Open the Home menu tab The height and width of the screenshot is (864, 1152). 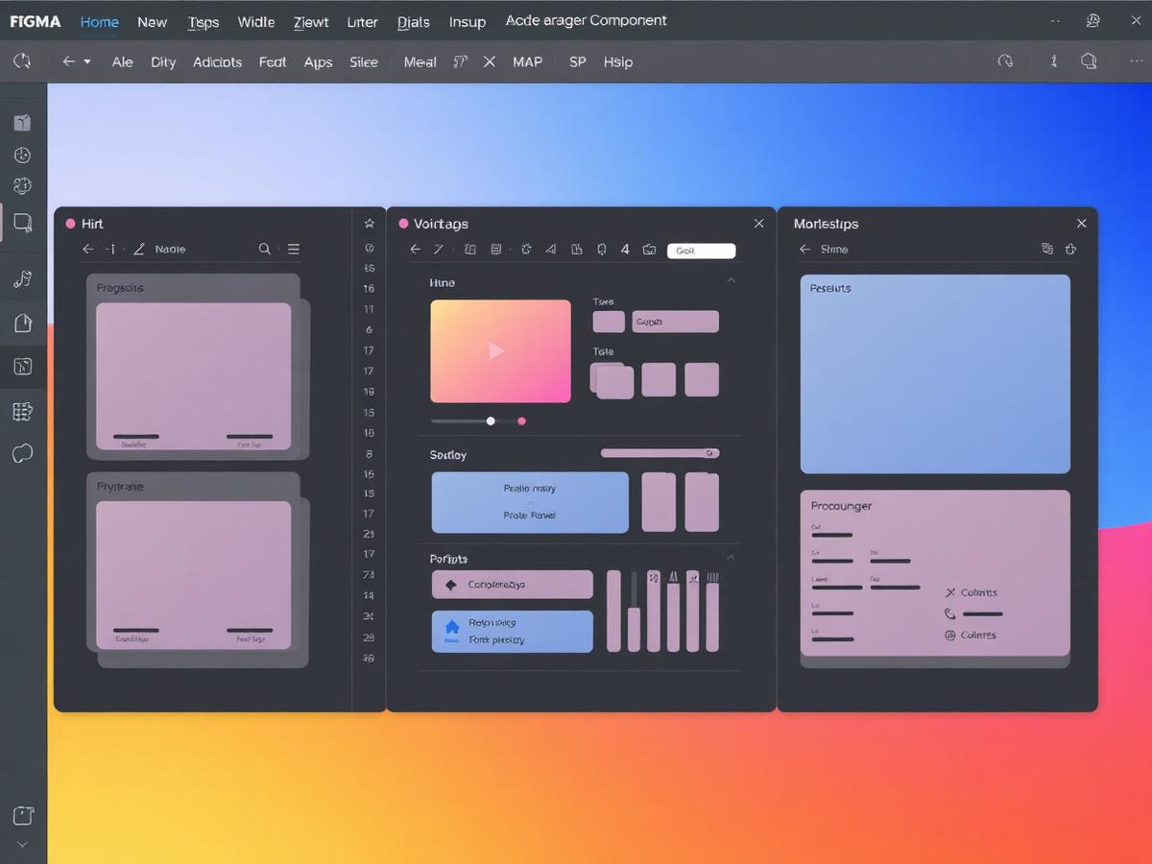pyautogui.click(x=100, y=21)
